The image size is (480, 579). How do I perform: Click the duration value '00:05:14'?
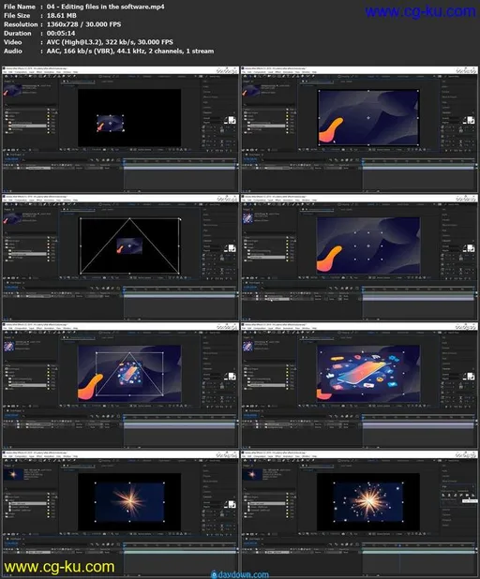click(61, 33)
